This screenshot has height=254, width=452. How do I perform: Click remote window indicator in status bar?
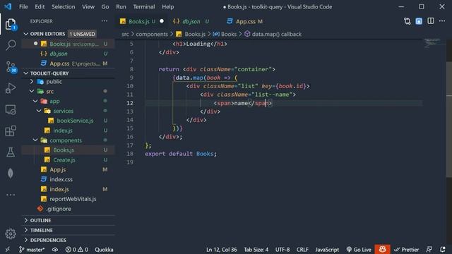8,249
